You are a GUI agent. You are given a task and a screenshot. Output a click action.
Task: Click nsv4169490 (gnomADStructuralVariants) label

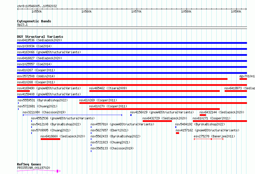click(x=49, y=88)
